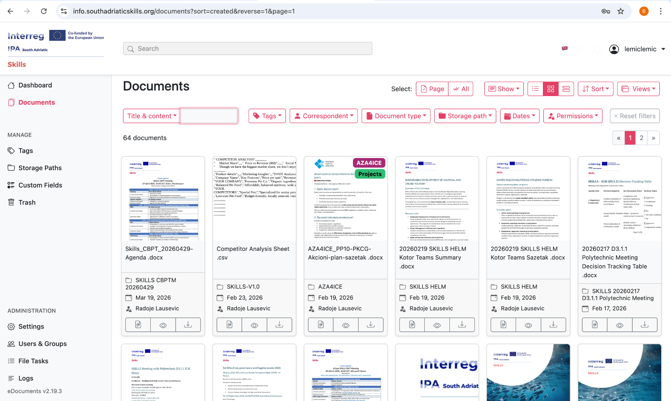
Task: Click inside the title search field
Action: (208, 116)
